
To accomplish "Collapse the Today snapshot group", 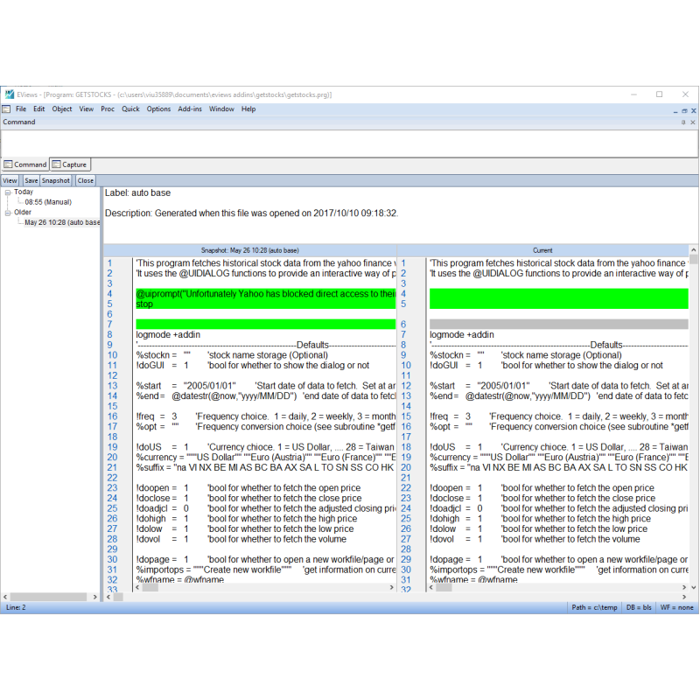I will point(7,192).
